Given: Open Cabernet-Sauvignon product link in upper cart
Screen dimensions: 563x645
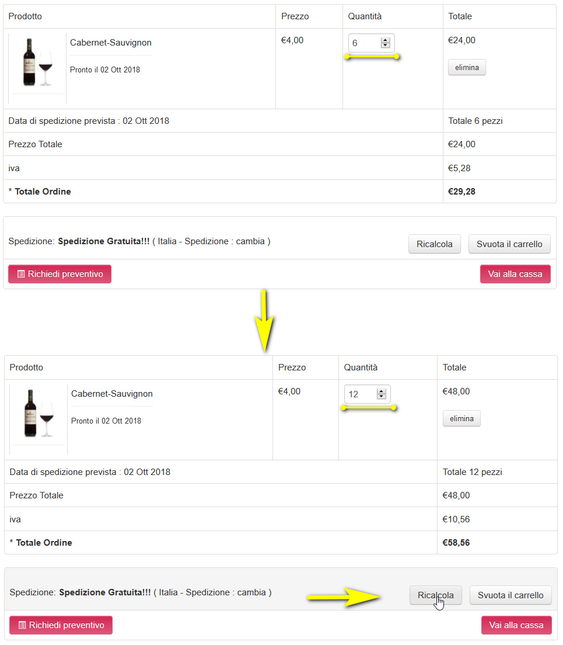Looking at the screenshot, I should (111, 43).
